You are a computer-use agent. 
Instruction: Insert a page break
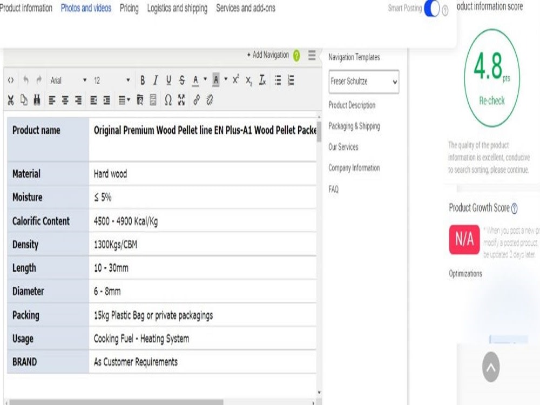(x=153, y=100)
